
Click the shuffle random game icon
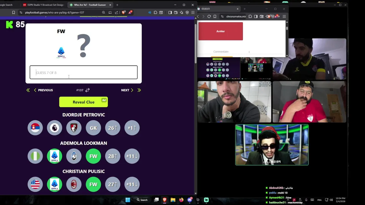pos(88,90)
